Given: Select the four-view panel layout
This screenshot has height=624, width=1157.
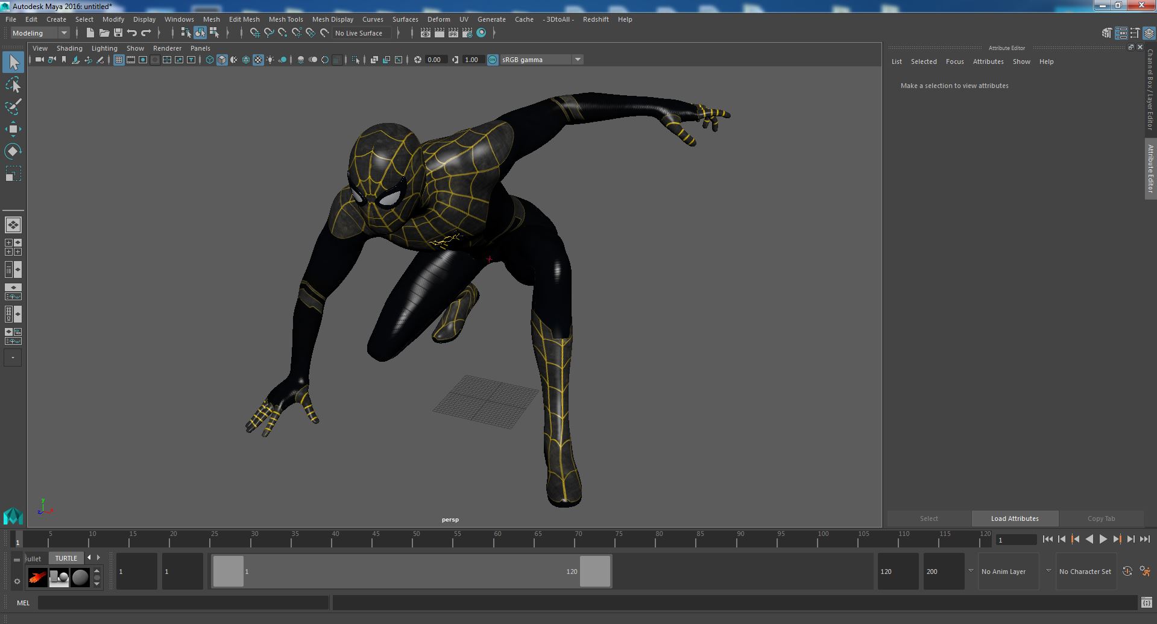Looking at the screenshot, I should [x=13, y=247].
